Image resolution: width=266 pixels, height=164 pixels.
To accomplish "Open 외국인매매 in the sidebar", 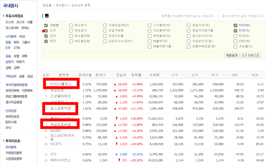I will pos(12,91).
